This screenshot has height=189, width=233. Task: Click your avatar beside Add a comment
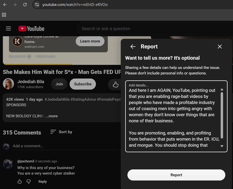click(6, 146)
